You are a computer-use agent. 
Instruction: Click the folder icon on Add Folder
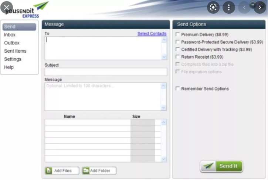[86, 170]
